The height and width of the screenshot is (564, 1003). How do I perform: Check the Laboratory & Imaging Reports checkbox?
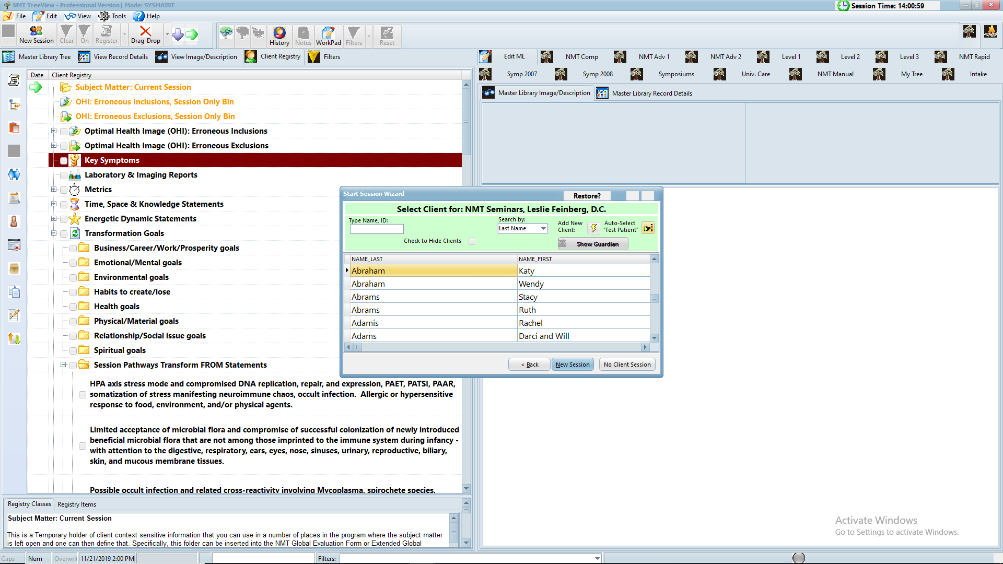tap(64, 175)
